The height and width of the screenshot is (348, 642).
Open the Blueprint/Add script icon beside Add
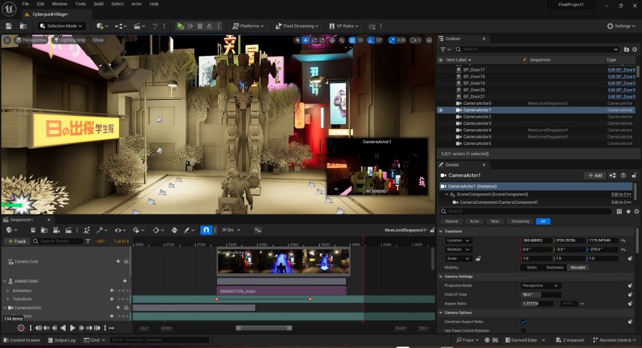coord(613,175)
